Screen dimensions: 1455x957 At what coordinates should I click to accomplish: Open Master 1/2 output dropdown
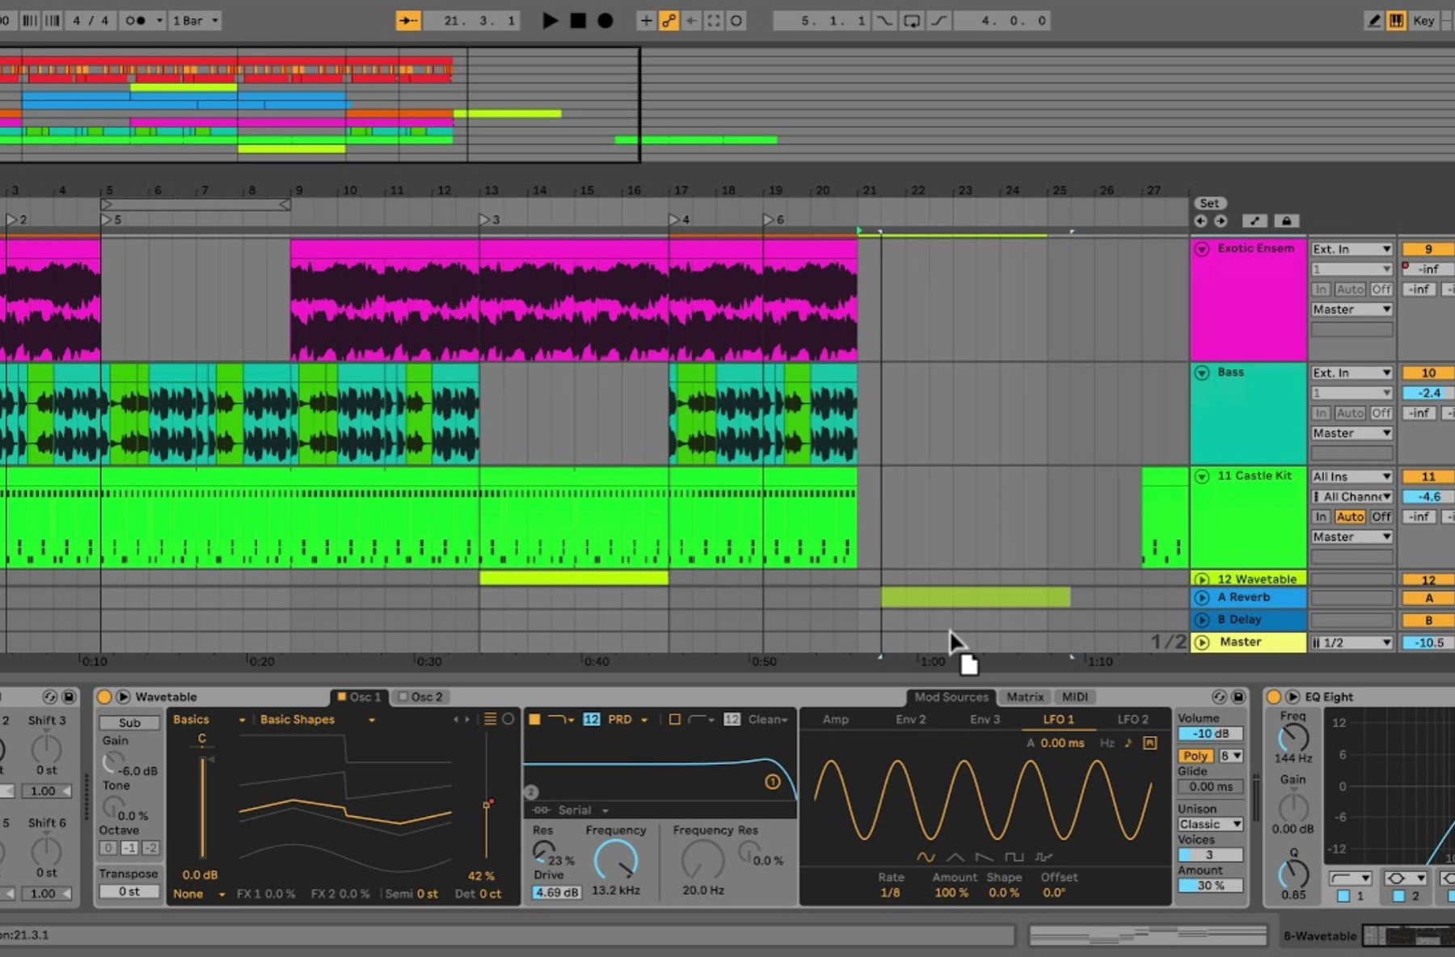(x=1352, y=643)
